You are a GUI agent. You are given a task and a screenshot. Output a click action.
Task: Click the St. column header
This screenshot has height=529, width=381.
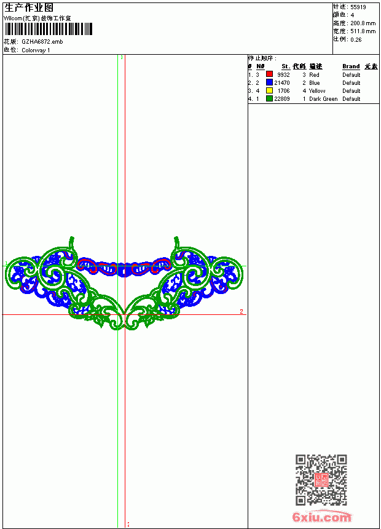286,66
